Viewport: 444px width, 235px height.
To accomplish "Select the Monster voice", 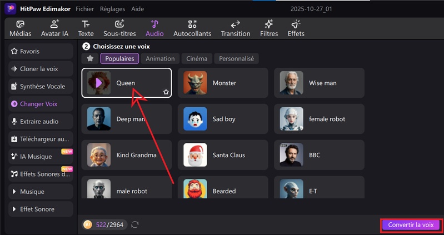I will (x=223, y=83).
